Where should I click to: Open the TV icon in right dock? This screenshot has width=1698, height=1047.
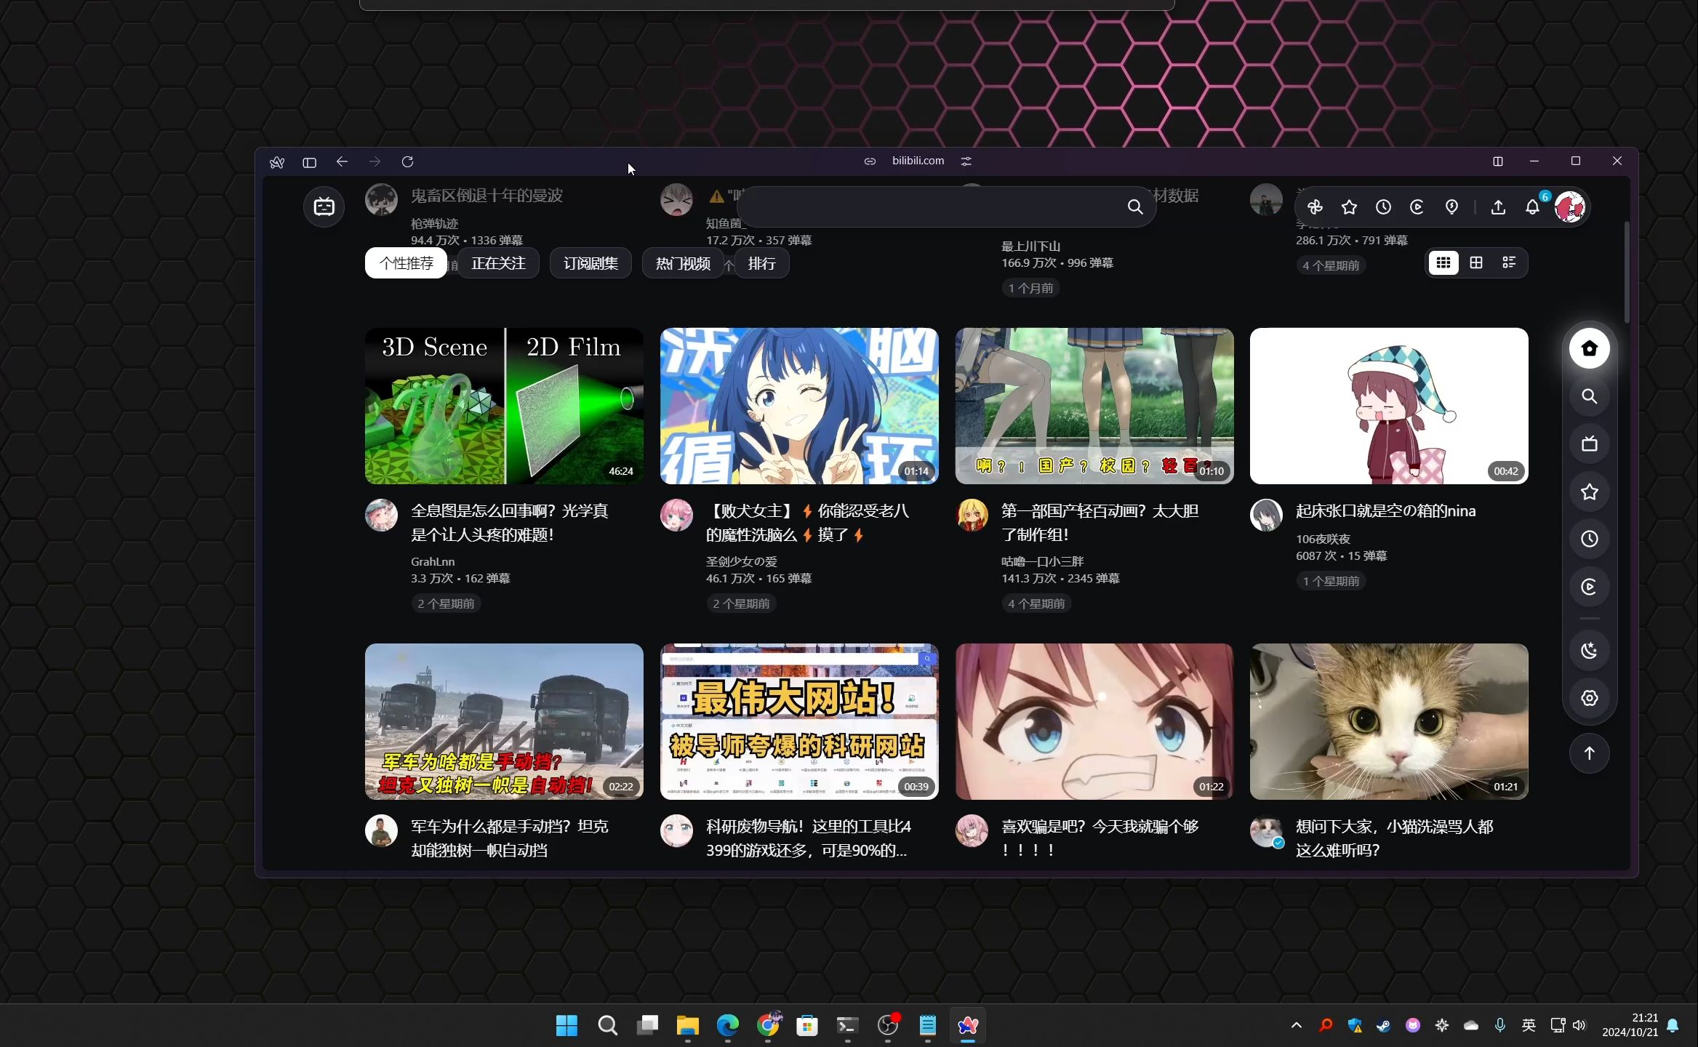(1589, 444)
